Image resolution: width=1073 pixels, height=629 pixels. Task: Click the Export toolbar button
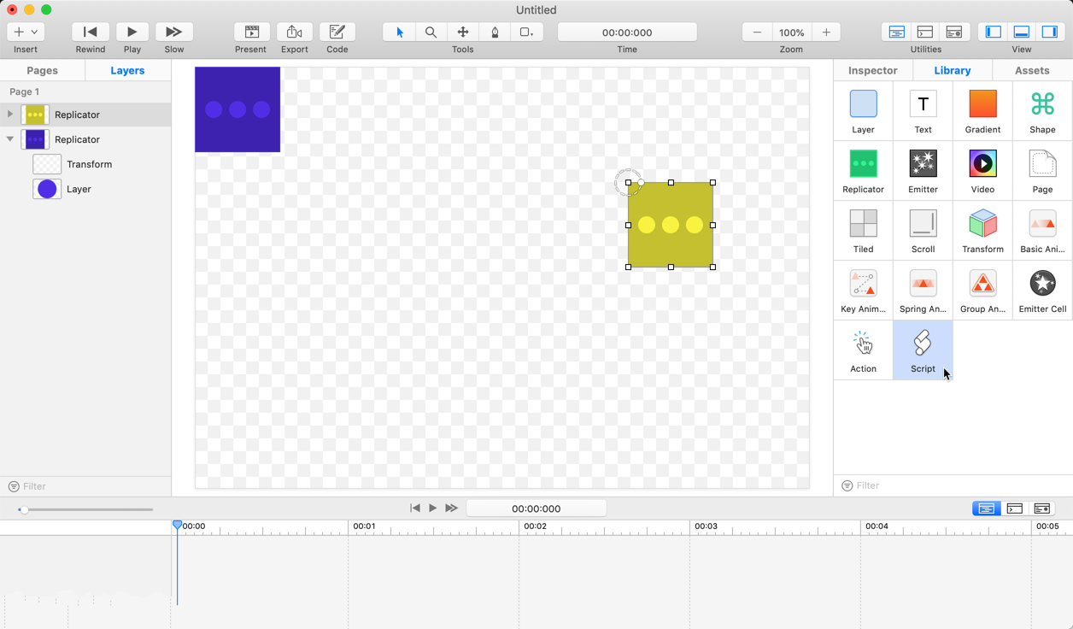294,32
